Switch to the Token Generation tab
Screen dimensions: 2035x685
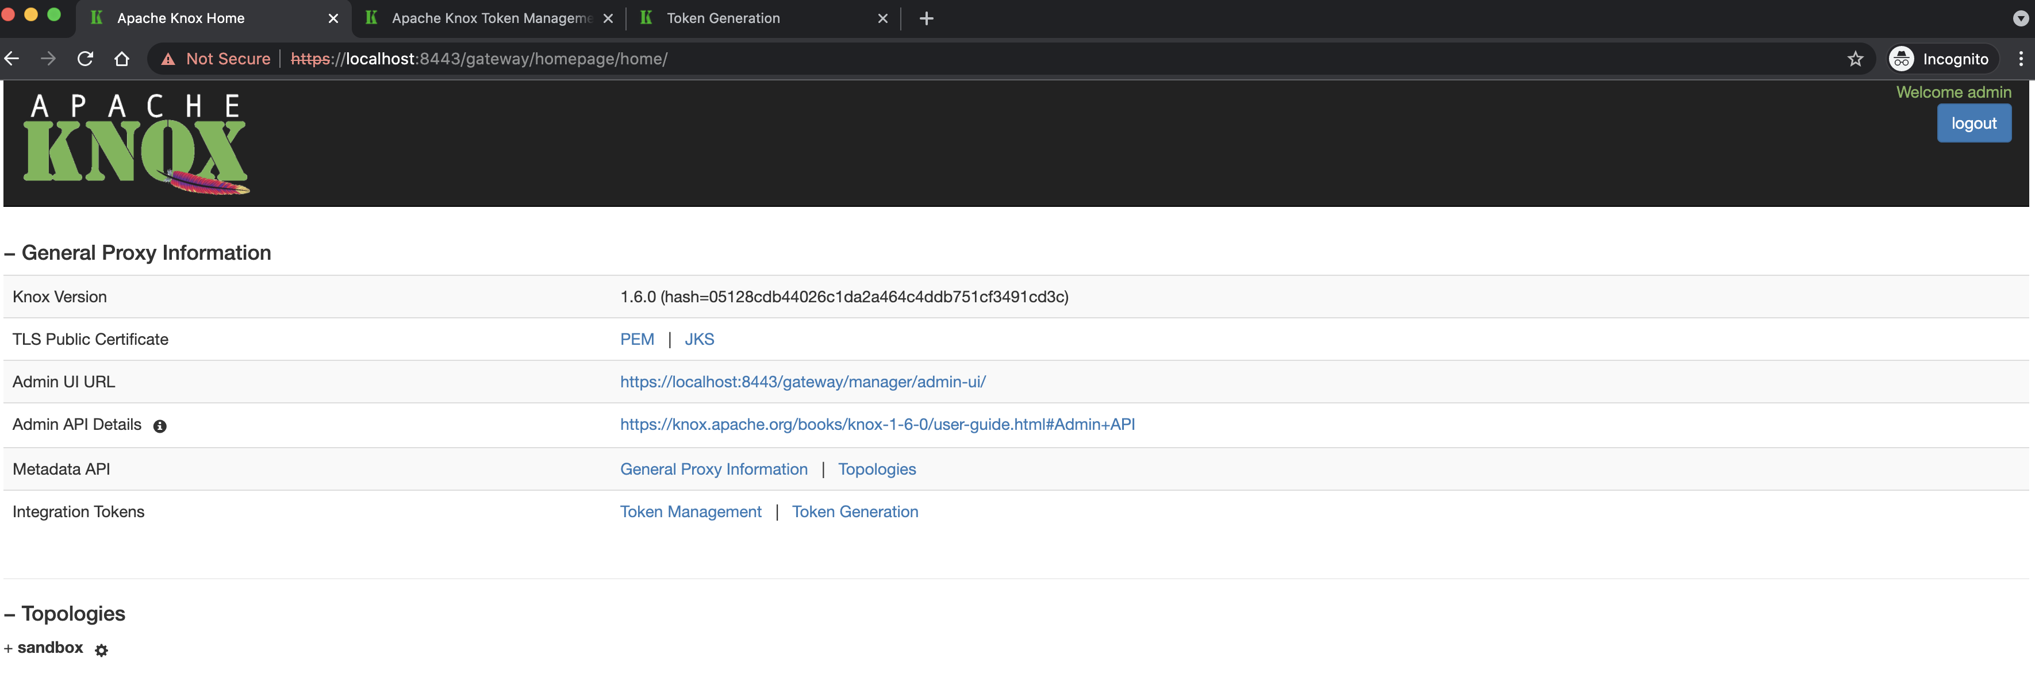pyautogui.click(x=723, y=18)
